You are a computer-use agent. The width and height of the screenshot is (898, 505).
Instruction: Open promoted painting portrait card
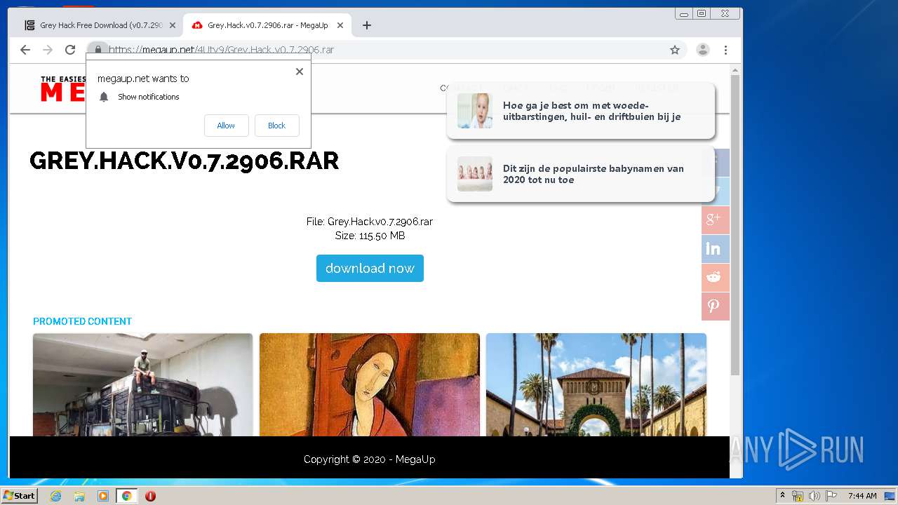[x=370, y=384]
